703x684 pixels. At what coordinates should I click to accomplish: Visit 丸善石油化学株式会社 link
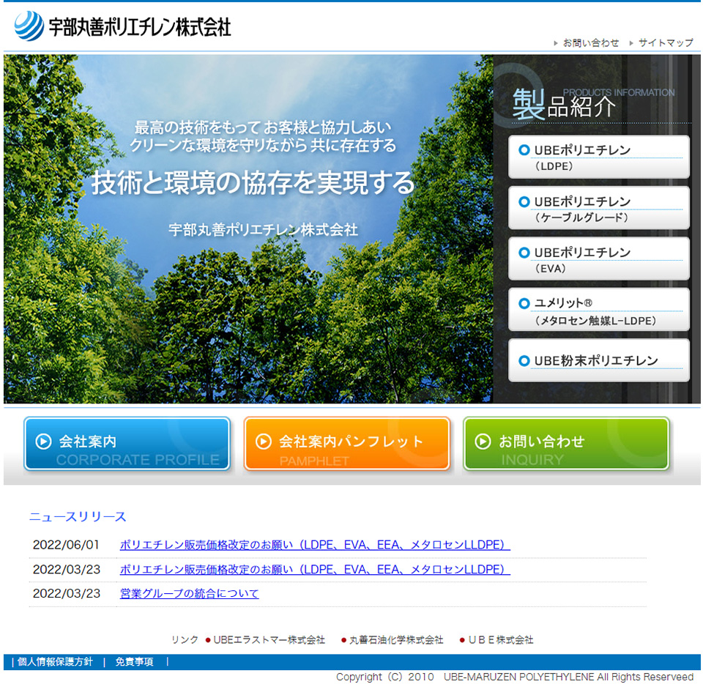click(396, 640)
